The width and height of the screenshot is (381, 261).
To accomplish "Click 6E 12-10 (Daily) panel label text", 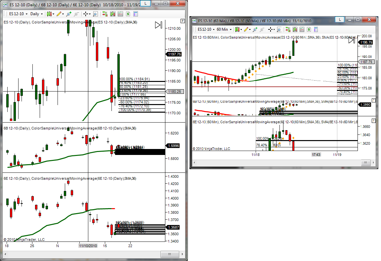I will 70,178.
